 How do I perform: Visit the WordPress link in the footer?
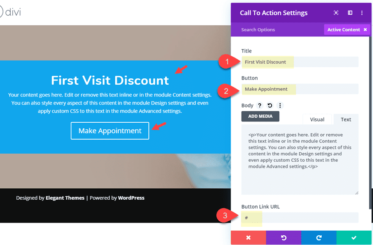pyautogui.click(x=131, y=198)
